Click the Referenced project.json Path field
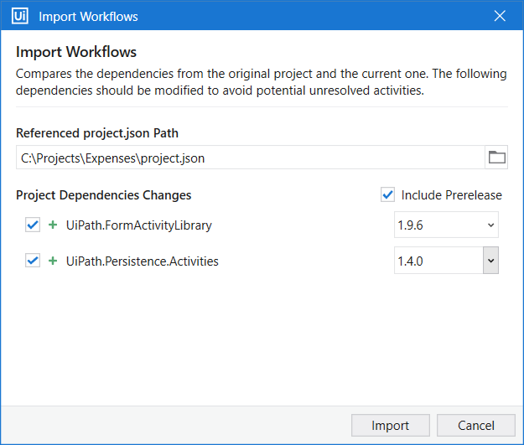 click(251, 158)
